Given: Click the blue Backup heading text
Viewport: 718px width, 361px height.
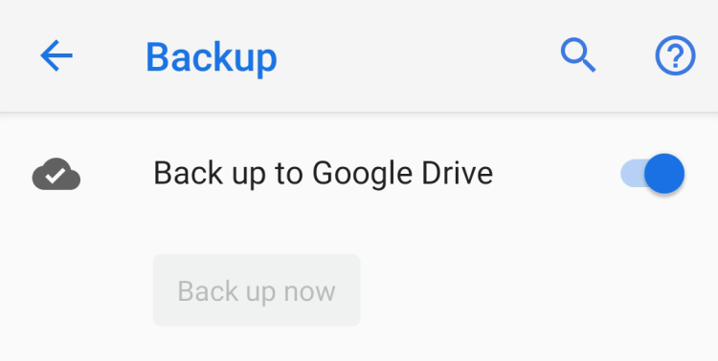Looking at the screenshot, I should 212,58.
